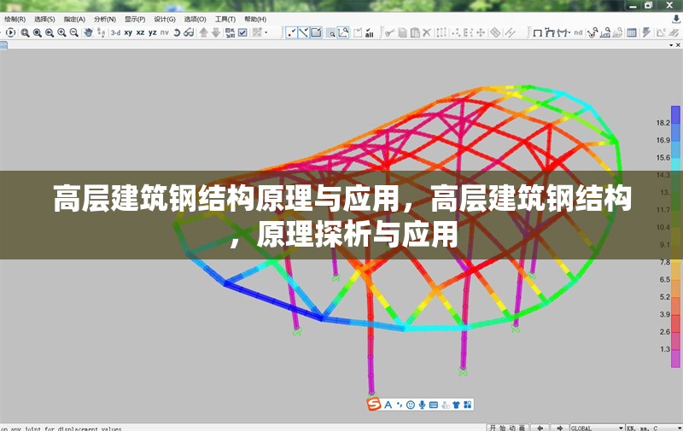Open the 设计(G) menu
The image size is (683, 431).
click(165, 20)
